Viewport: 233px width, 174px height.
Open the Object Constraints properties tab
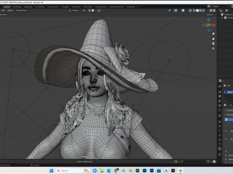point(219,140)
